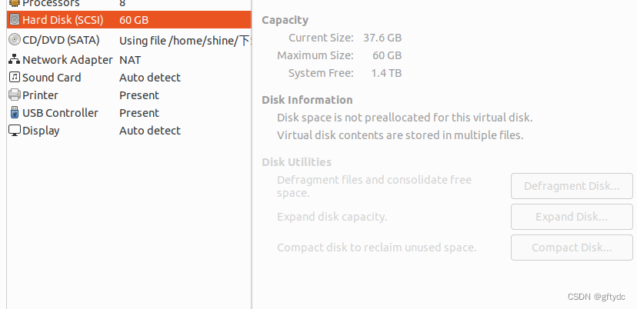Click the Network Adapter icon

14,60
